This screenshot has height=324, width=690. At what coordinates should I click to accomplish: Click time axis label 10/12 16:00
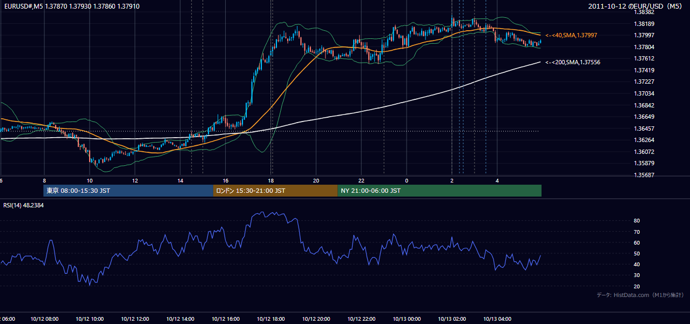[x=226, y=319]
